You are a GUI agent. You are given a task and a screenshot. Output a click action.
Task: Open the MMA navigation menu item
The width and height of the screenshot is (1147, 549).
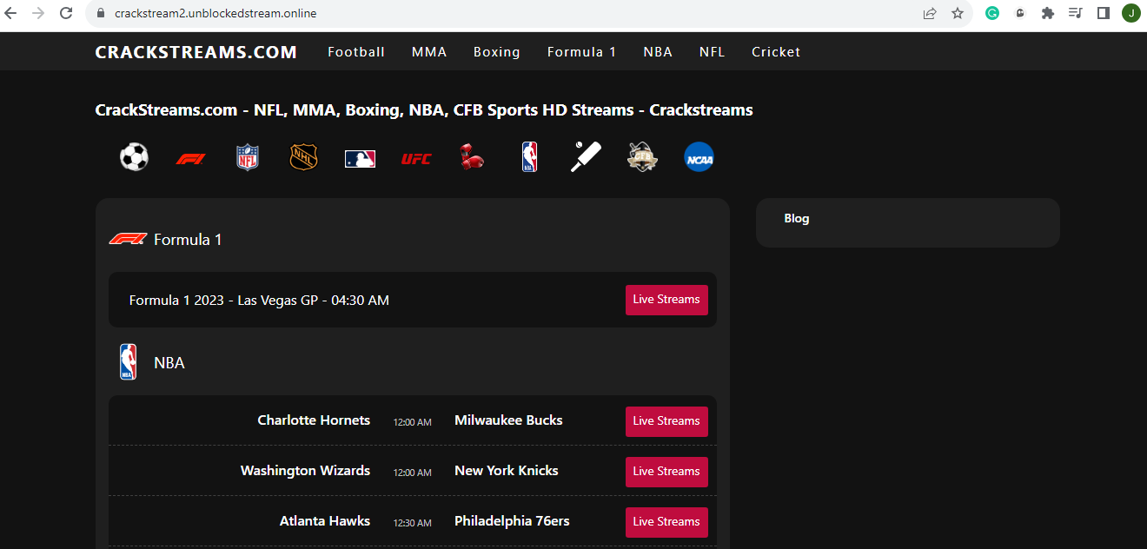coord(429,52)
